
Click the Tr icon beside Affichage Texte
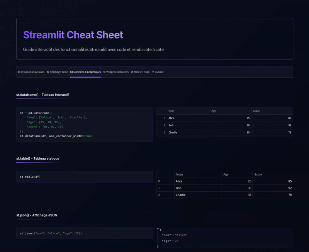click(x=48, y=72)
